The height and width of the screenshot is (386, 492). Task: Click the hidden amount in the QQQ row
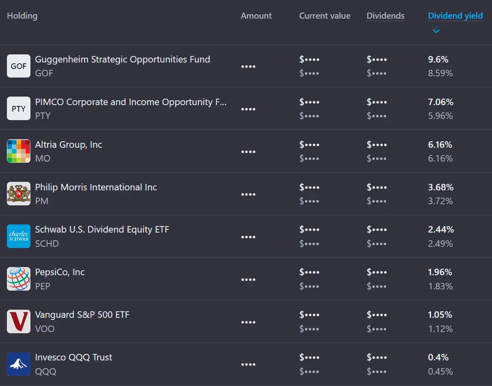pyautogui.click(x=248, y=365)
